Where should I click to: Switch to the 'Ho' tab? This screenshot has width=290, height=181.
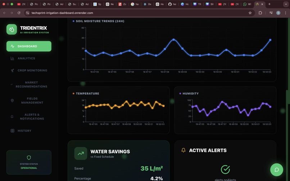(x=185, y=4)
